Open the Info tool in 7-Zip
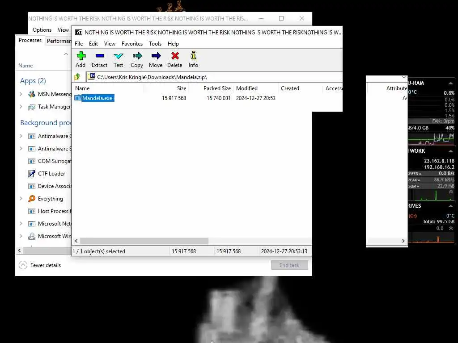 tap(193, 59)
